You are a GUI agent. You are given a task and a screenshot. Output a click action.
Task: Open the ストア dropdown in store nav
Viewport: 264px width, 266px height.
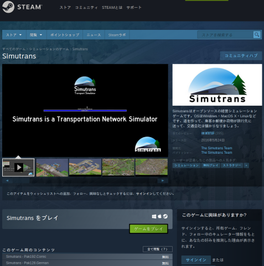point(14,35)
